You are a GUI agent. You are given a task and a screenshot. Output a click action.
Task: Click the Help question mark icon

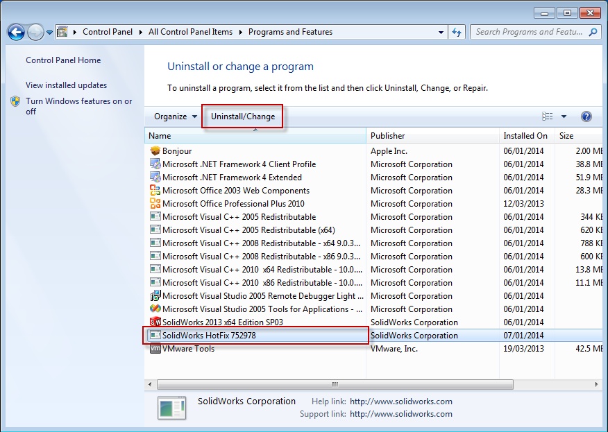click(586, 116)
